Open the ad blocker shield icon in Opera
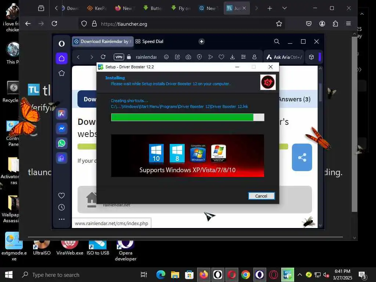376x282 pixels. (x=199, y=57)
